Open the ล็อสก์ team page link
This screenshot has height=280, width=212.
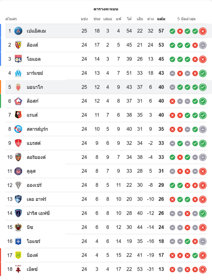[x=32, y=101]
